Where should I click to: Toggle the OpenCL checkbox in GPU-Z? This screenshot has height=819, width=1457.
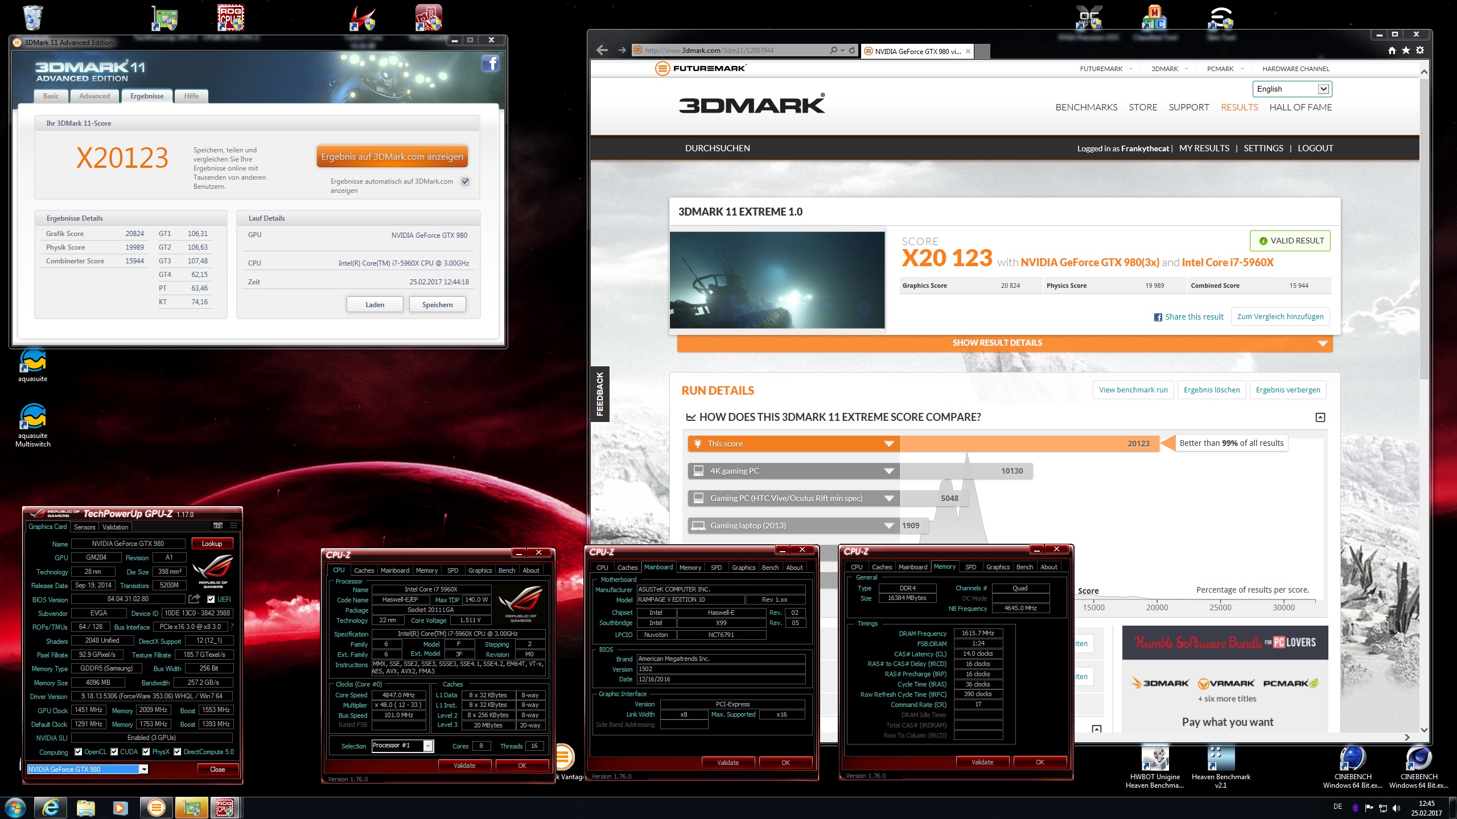click(x=79, y=752)
